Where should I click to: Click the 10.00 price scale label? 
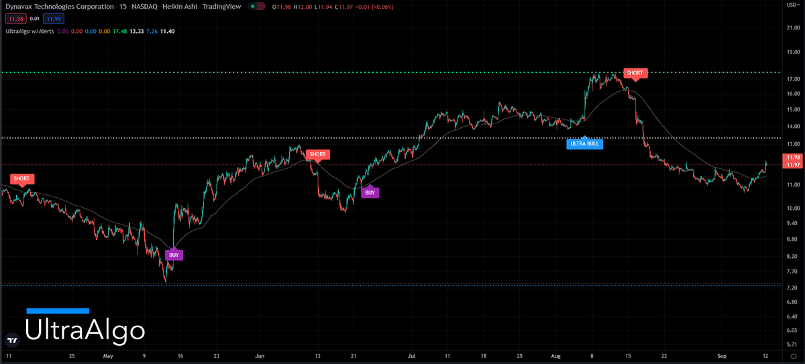point(792,208)
